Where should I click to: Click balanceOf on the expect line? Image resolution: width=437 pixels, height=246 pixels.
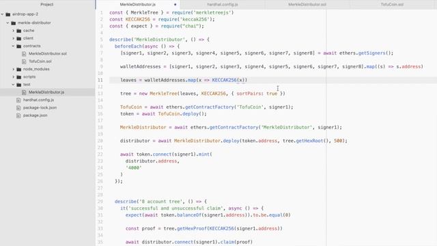pos(189,215)
